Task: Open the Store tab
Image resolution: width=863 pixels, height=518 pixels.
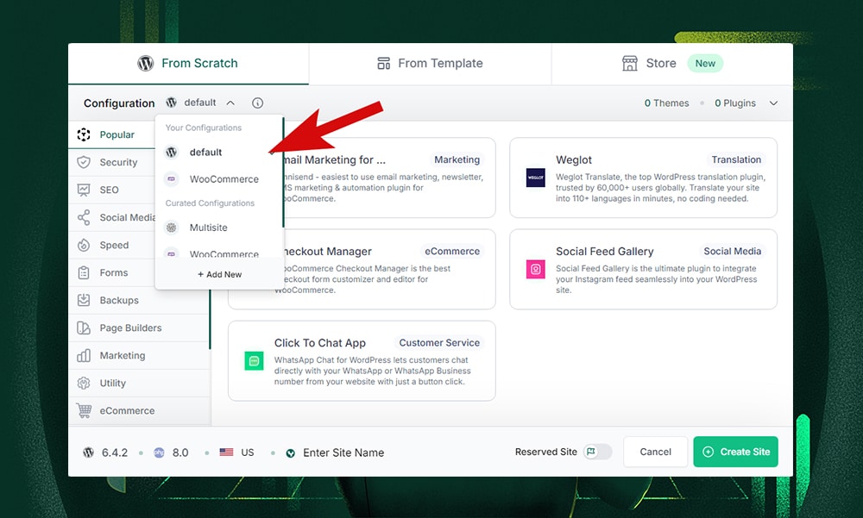Action: tap(661, 64)
